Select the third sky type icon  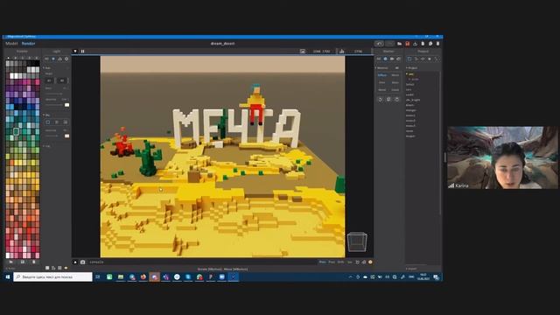(65, 122)
